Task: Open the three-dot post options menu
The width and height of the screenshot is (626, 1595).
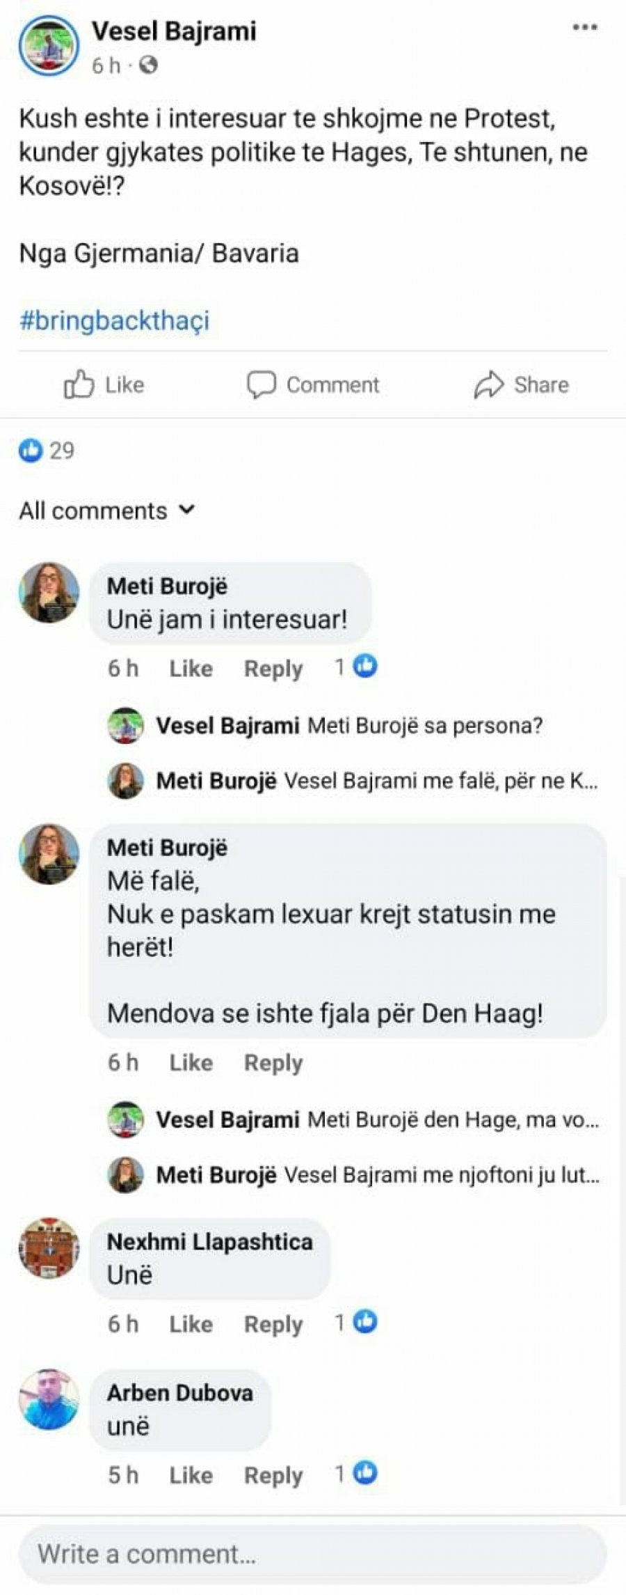Action: click(584, 29)
